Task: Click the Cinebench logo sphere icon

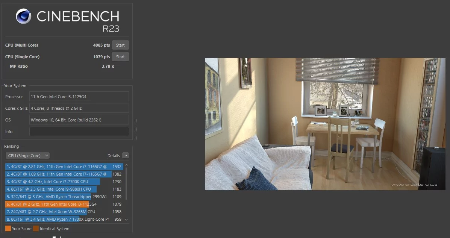Action: point(24,16)
